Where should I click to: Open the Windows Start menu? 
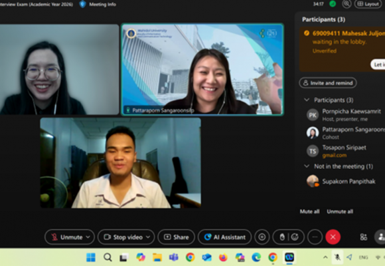click(91, 257)
